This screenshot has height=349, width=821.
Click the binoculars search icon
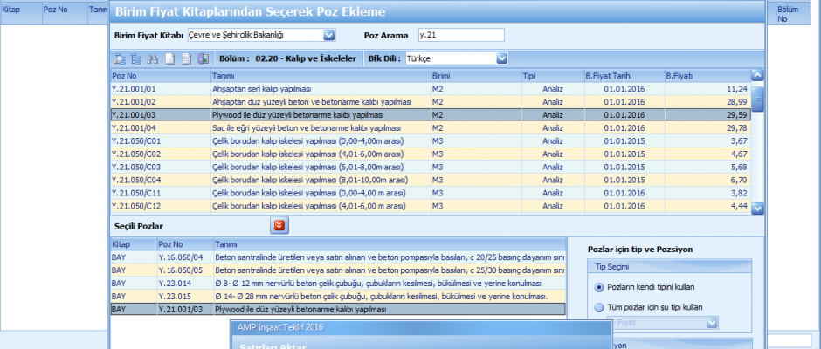tap(152, 58)
